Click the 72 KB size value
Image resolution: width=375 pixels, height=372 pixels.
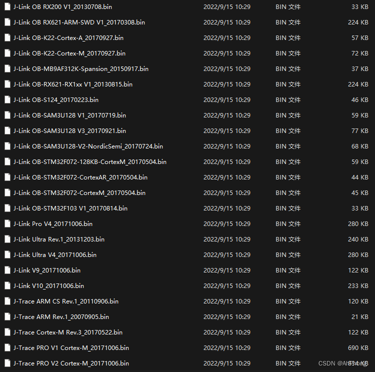[x=359, y=53]
